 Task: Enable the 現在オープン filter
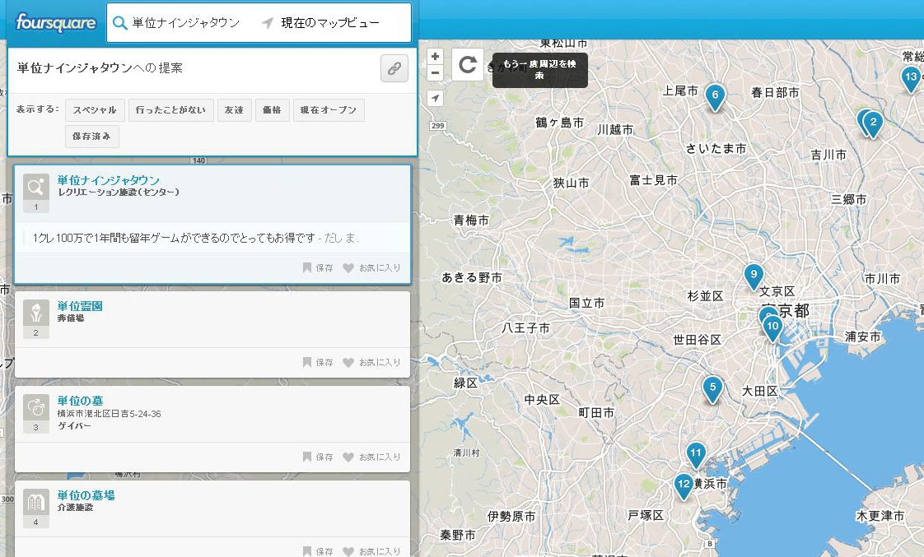coord(328,110)
